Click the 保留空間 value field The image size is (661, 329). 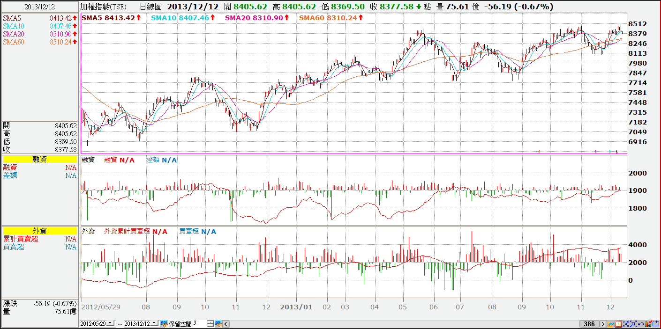pos(199,323)
